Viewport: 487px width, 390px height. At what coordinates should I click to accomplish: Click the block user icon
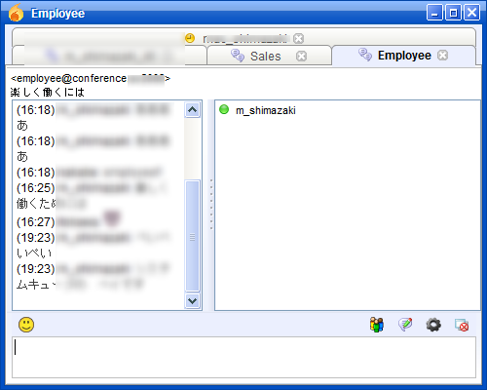tap(462, 325)
